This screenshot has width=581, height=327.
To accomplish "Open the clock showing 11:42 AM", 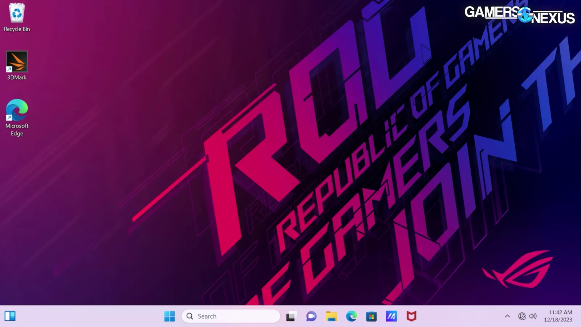I will point(560,312).
